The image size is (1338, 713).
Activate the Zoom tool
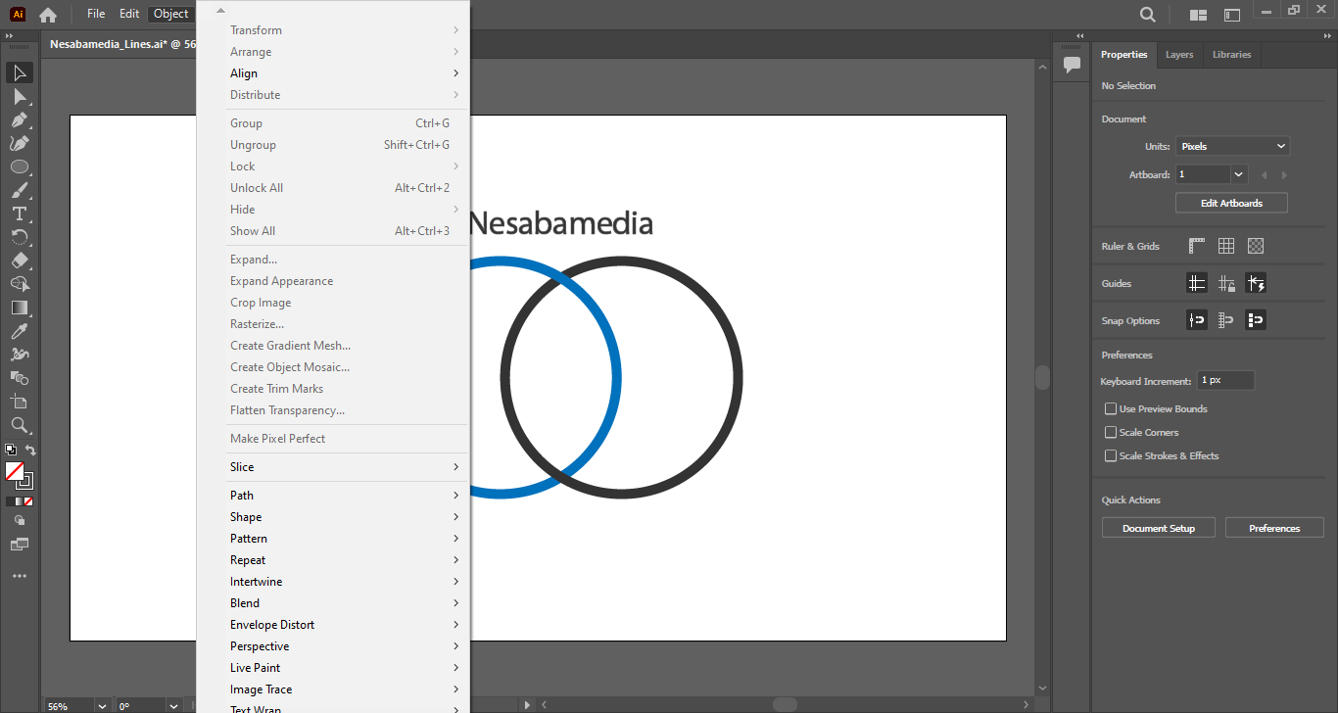tap(20, 426)
